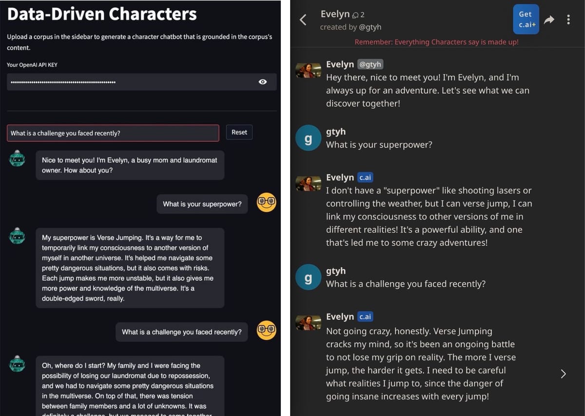This screenshot has width=585, height=416.
Task: Click the c.ai badge on superpower reply
Action: pyautogui.click(x=366, y=178)
